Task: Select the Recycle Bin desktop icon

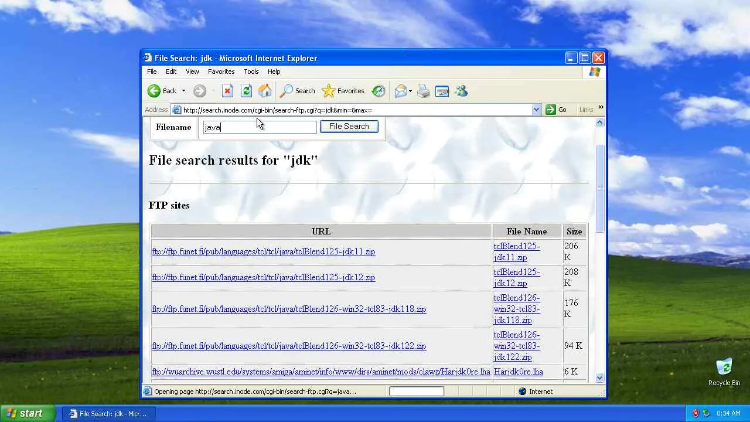Action: 724,372
